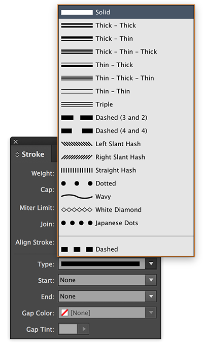Click the Gap Color [None] swatch

64,313
